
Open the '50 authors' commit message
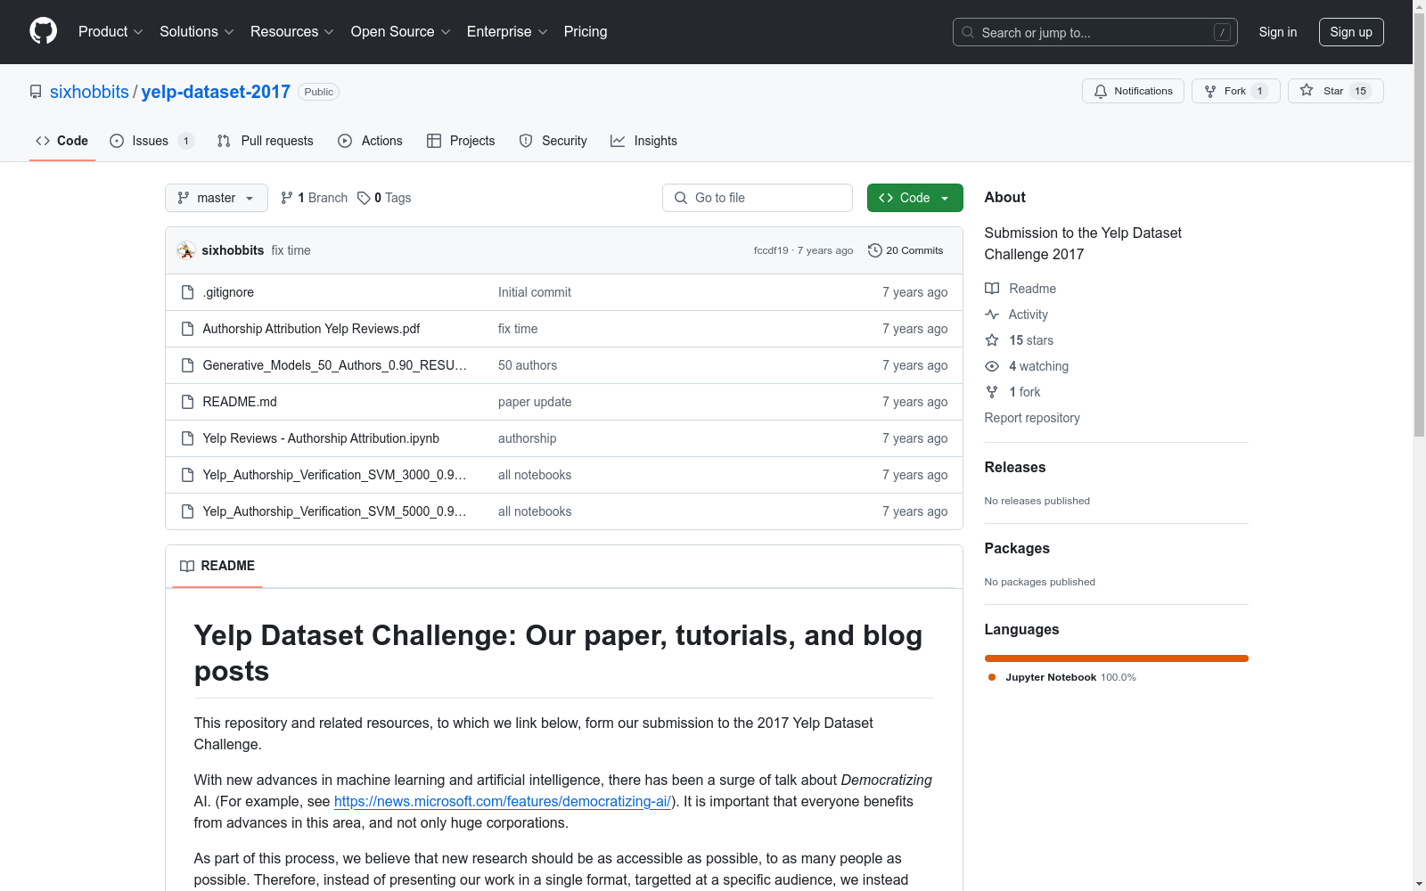click(x=528, y=365)
